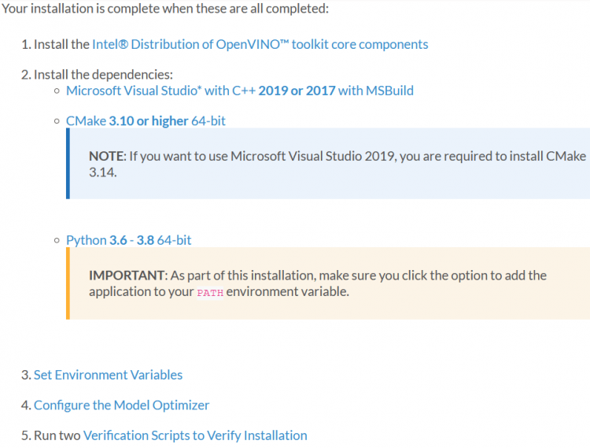Go to the Set Environment Variables link

(108, 375)
